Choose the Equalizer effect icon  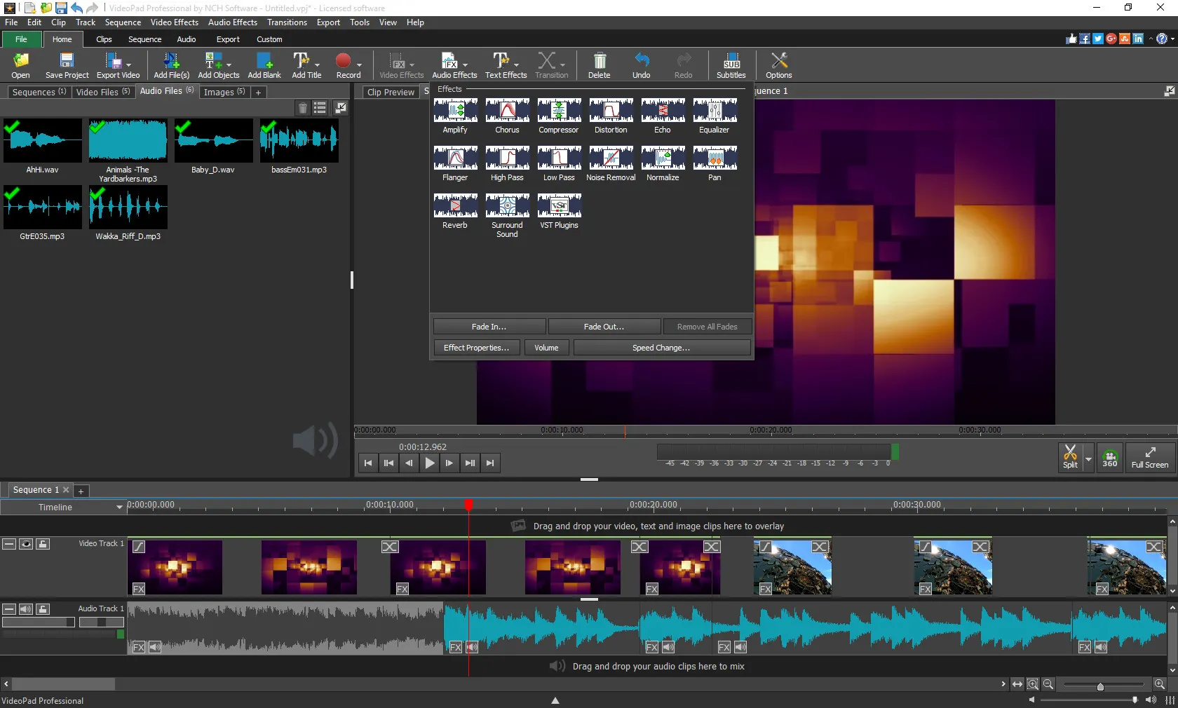pyautogui.click(x=715, y=116)
